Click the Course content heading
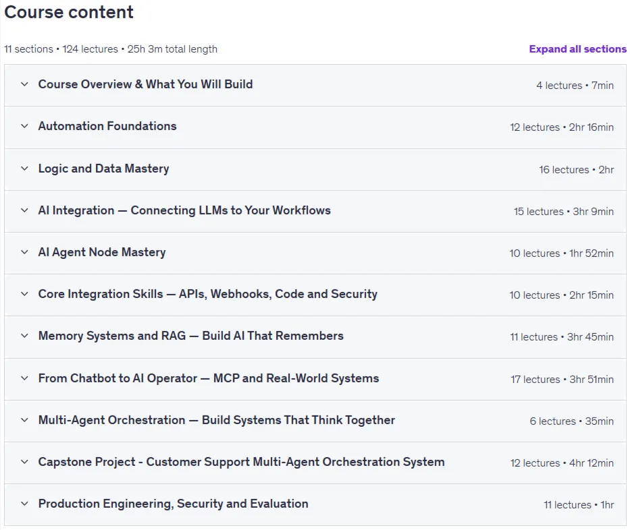The height and width of the screenshot is (530, 630). pyautogui.click(x=69, y=12)
